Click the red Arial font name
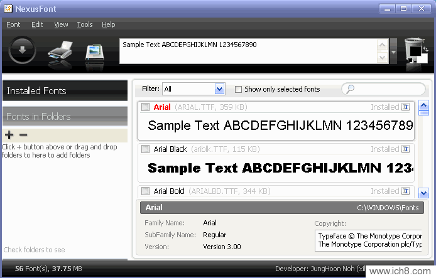This screenshot has height=278, width=436. click(162, 107)
